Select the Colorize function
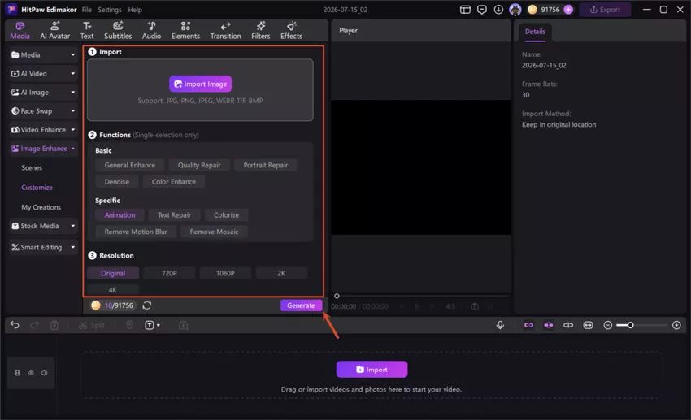This screenshot has width=691, height=420. (227, 214)
